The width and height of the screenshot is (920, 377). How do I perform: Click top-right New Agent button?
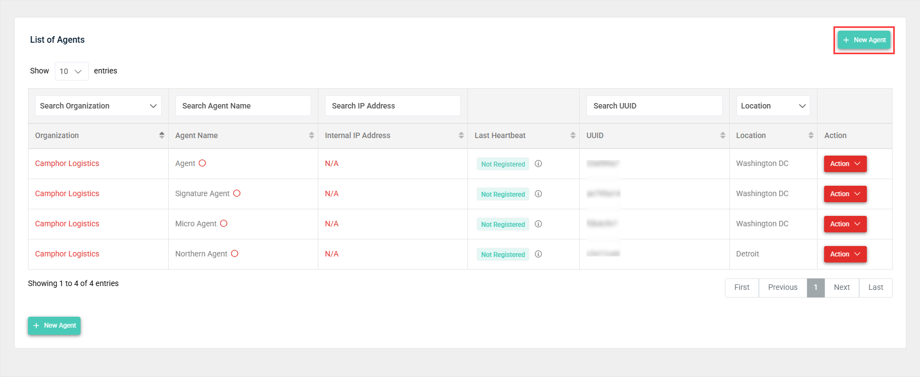[864, 40]
